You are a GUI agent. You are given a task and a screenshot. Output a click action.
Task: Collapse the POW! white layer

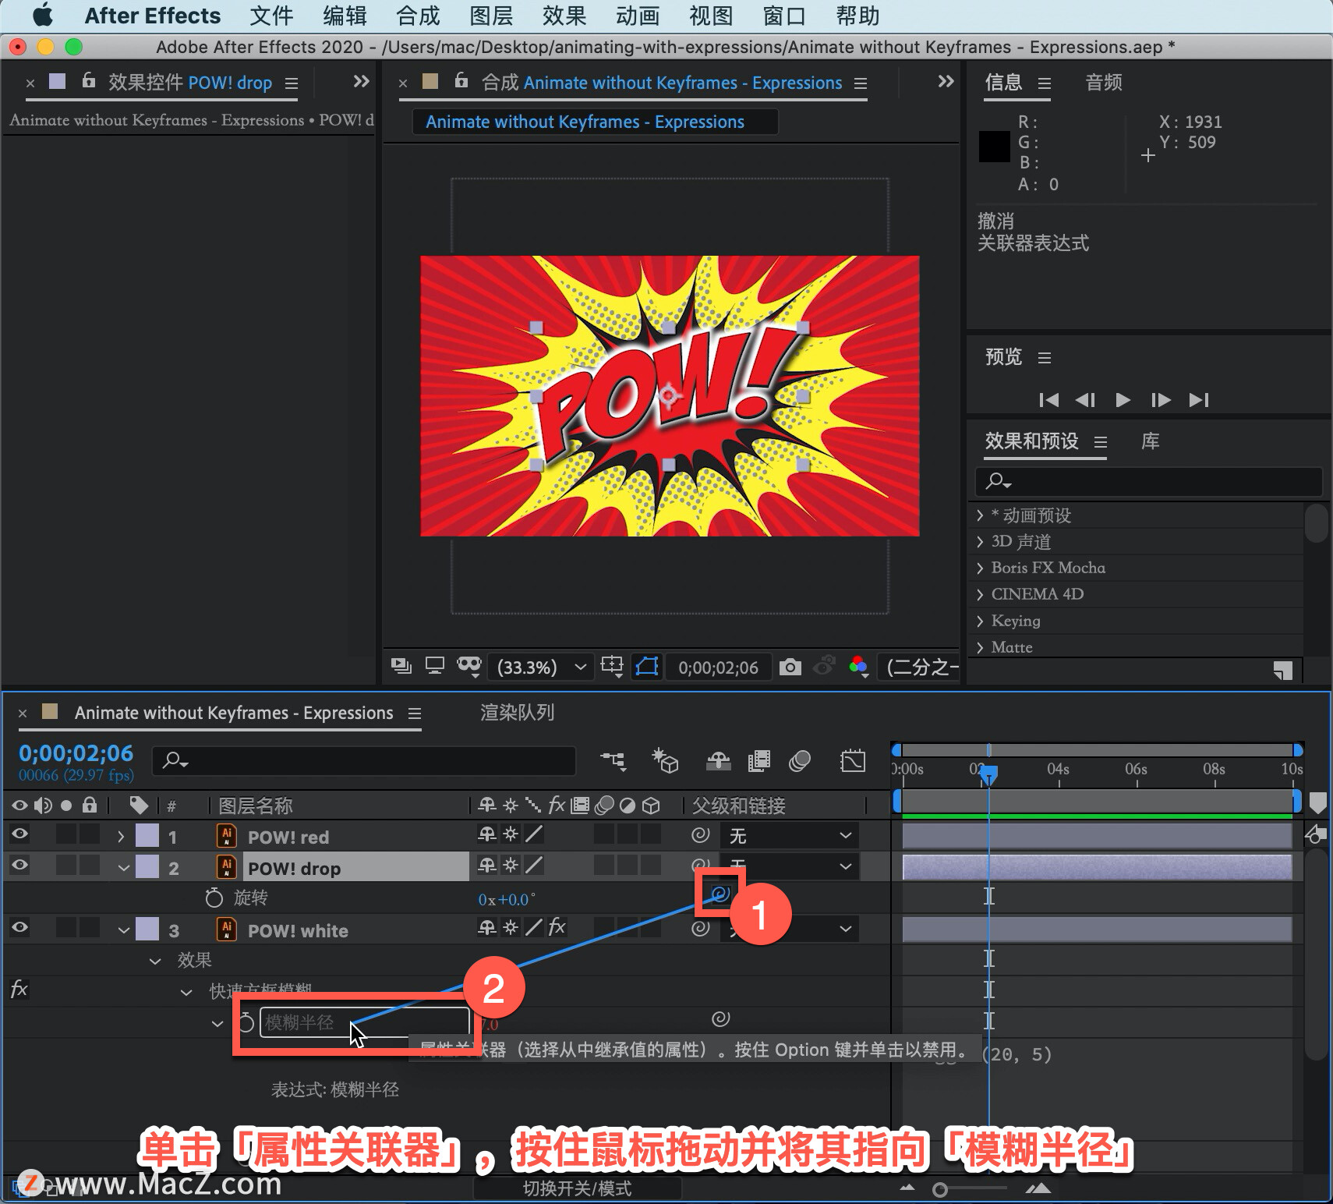point(123,930)
